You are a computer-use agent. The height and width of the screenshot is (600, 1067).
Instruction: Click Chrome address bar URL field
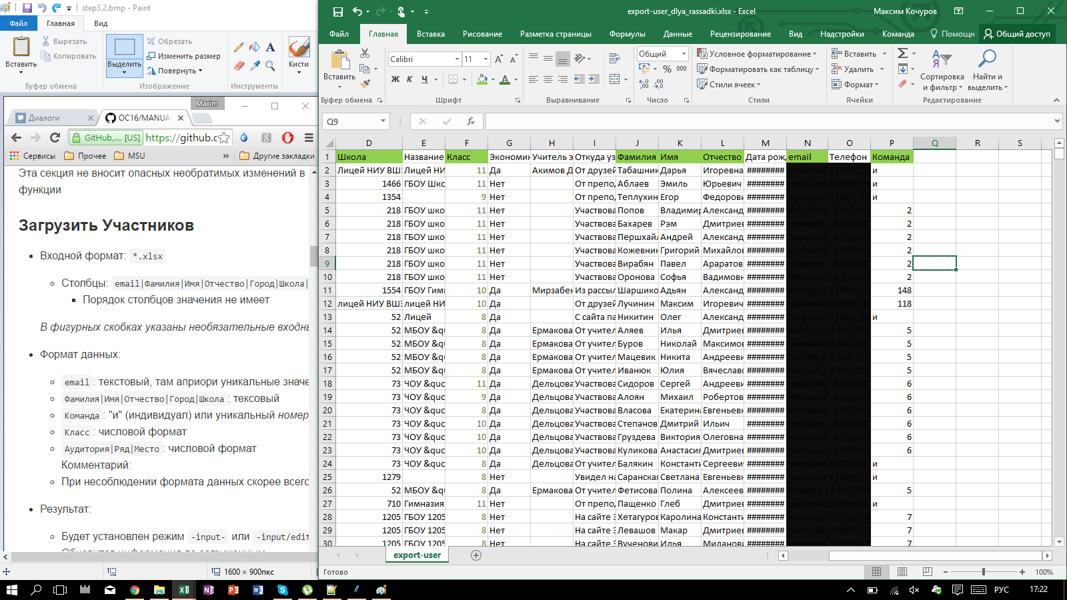(x=181, y=138)
